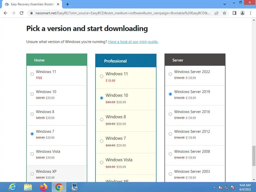Image resolution: width=256 pixels, height=192 pixels.
Task: Open a new browser tab
Action: [67, 4]
